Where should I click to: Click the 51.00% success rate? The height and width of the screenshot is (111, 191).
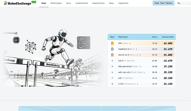[x=168, y=55]
